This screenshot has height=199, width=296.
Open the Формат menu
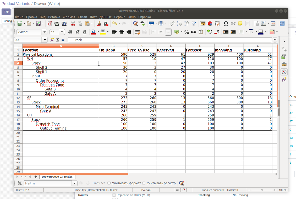(x=69, y=17)
